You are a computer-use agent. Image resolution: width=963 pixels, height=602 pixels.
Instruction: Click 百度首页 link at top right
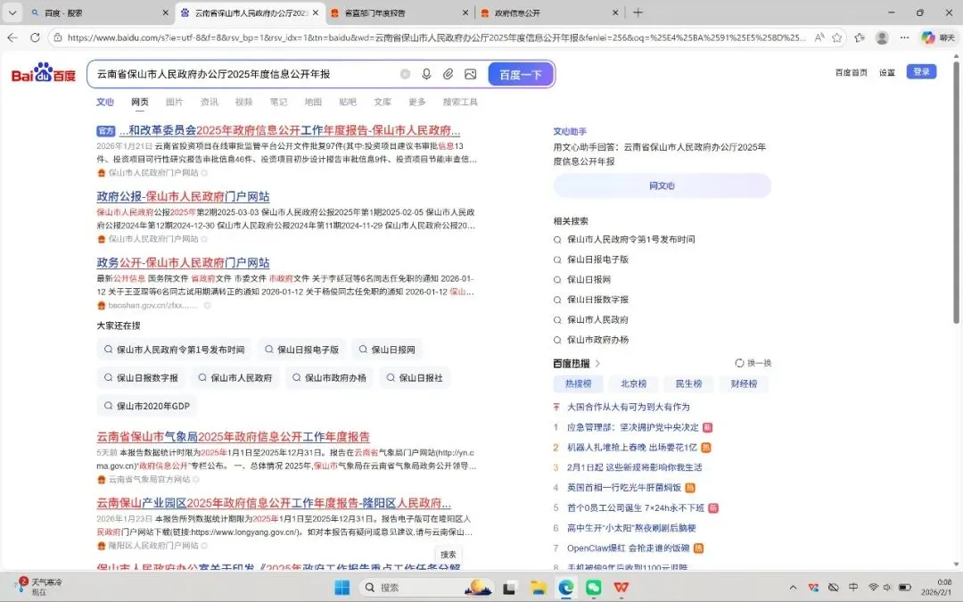[852, 72]
